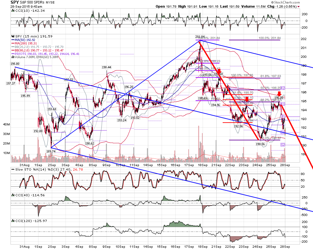Click the 198.80 price label
313x249 pixels.
(x=15, y=64)
